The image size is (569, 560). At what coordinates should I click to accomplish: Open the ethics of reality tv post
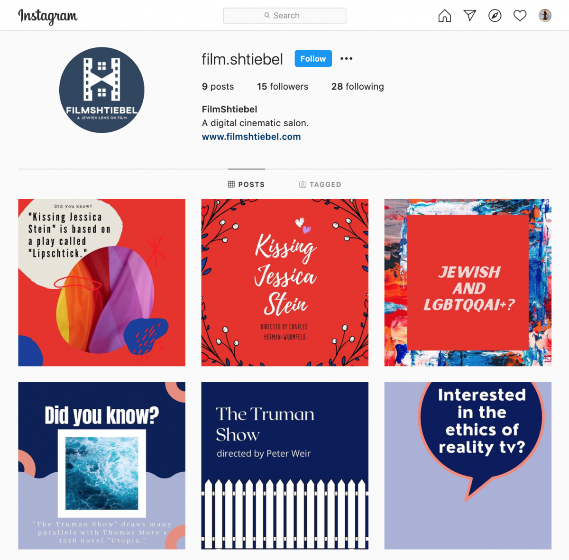[x=468, y=466]
